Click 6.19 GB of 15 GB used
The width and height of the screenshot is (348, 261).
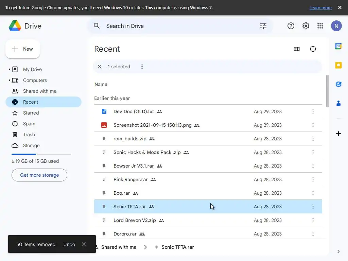click(35, 161)
